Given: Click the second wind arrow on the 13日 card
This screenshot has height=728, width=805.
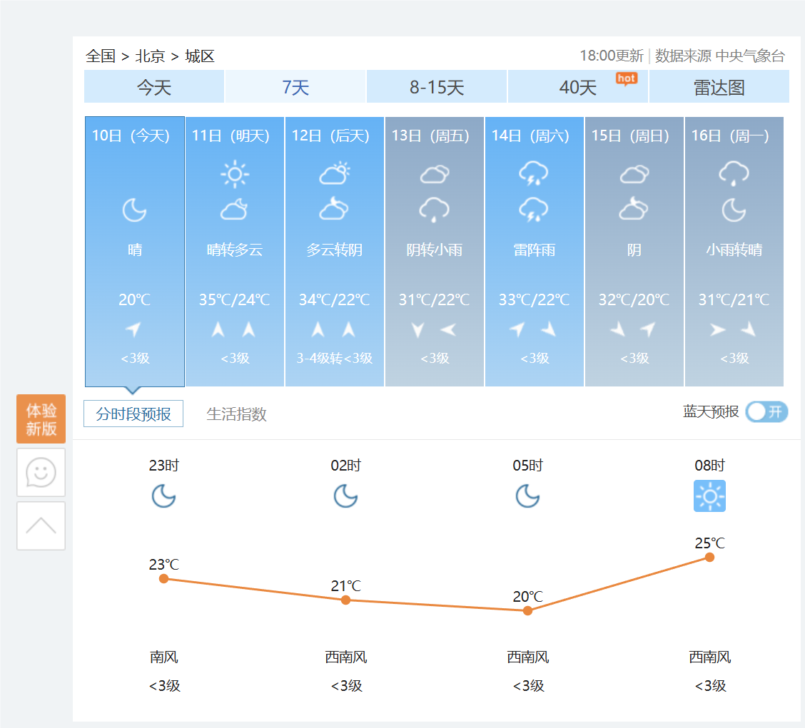Looking at the screenshot, I should [448, 329].
